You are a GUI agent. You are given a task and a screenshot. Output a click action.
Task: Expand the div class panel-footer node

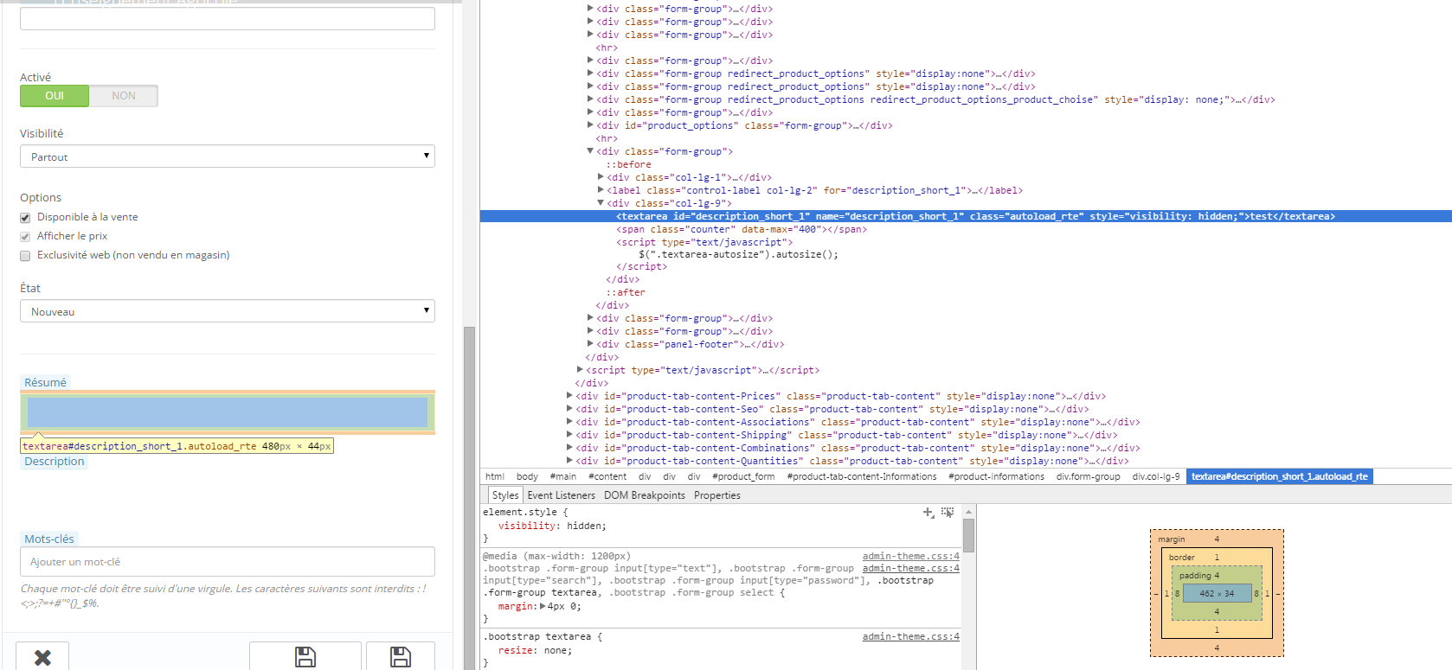(x=590, y=344)
